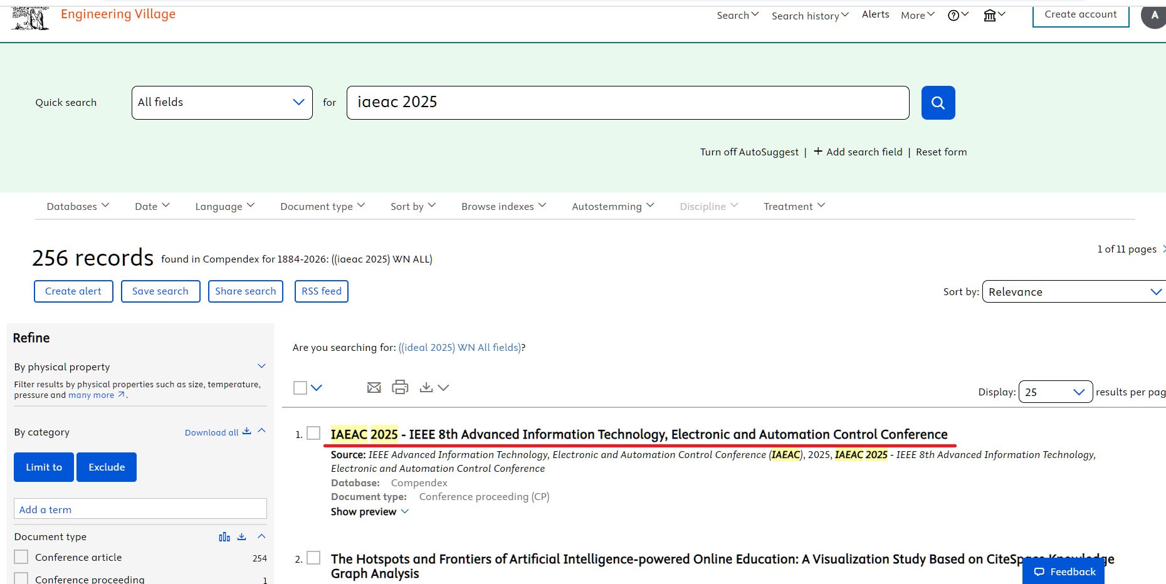Click the iaeac 2025 search input

pyautogui.click(x=628, y=103)
